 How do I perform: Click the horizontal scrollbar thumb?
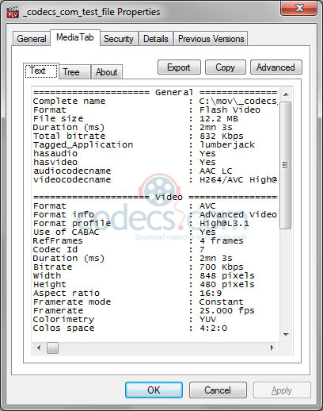pyautogui.click(x=52, y=348)
